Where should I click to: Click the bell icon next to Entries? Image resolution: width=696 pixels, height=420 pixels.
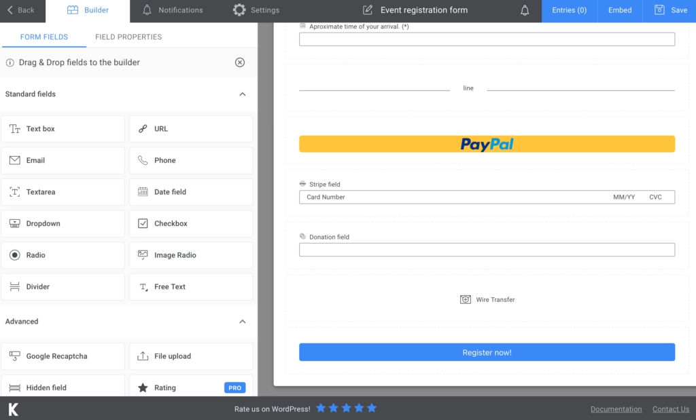point(525,10)
